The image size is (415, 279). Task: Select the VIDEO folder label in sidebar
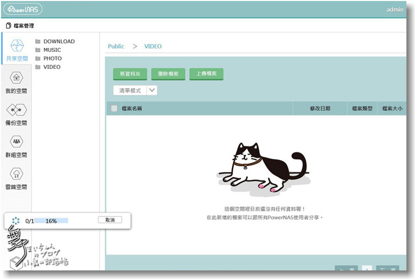(52, 67)
